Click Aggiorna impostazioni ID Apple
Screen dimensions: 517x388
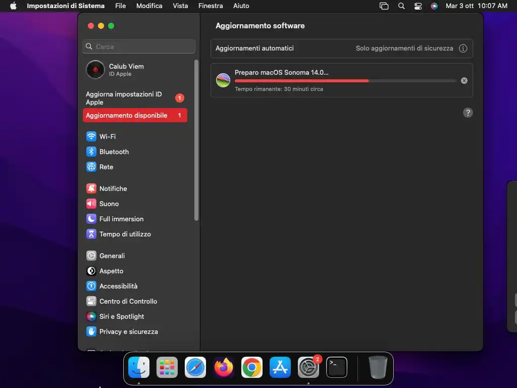coord(135,99)
